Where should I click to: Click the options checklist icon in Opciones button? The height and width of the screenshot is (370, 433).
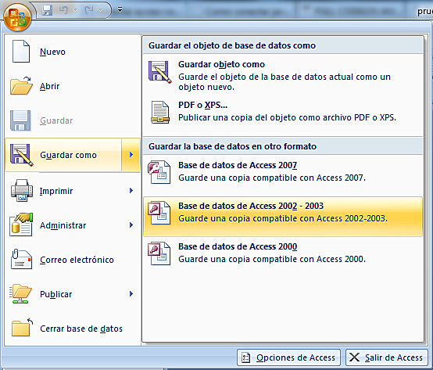[245, 357]
